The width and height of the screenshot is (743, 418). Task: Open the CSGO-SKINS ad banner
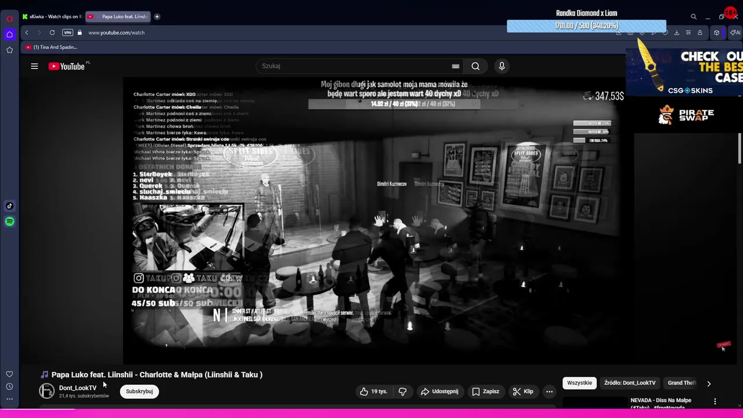[684, 73]
